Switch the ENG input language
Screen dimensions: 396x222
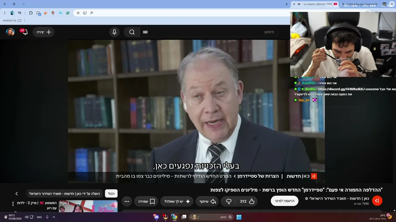pyautogui.click(x=39, y=217)
